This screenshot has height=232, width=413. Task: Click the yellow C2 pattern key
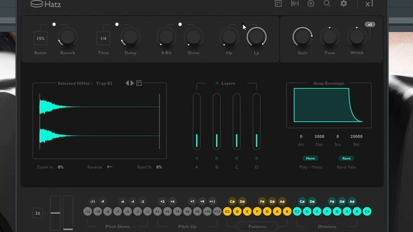coord(227,211)
